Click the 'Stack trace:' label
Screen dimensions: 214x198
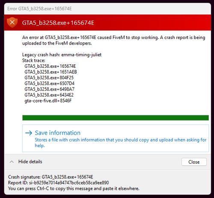34,60
